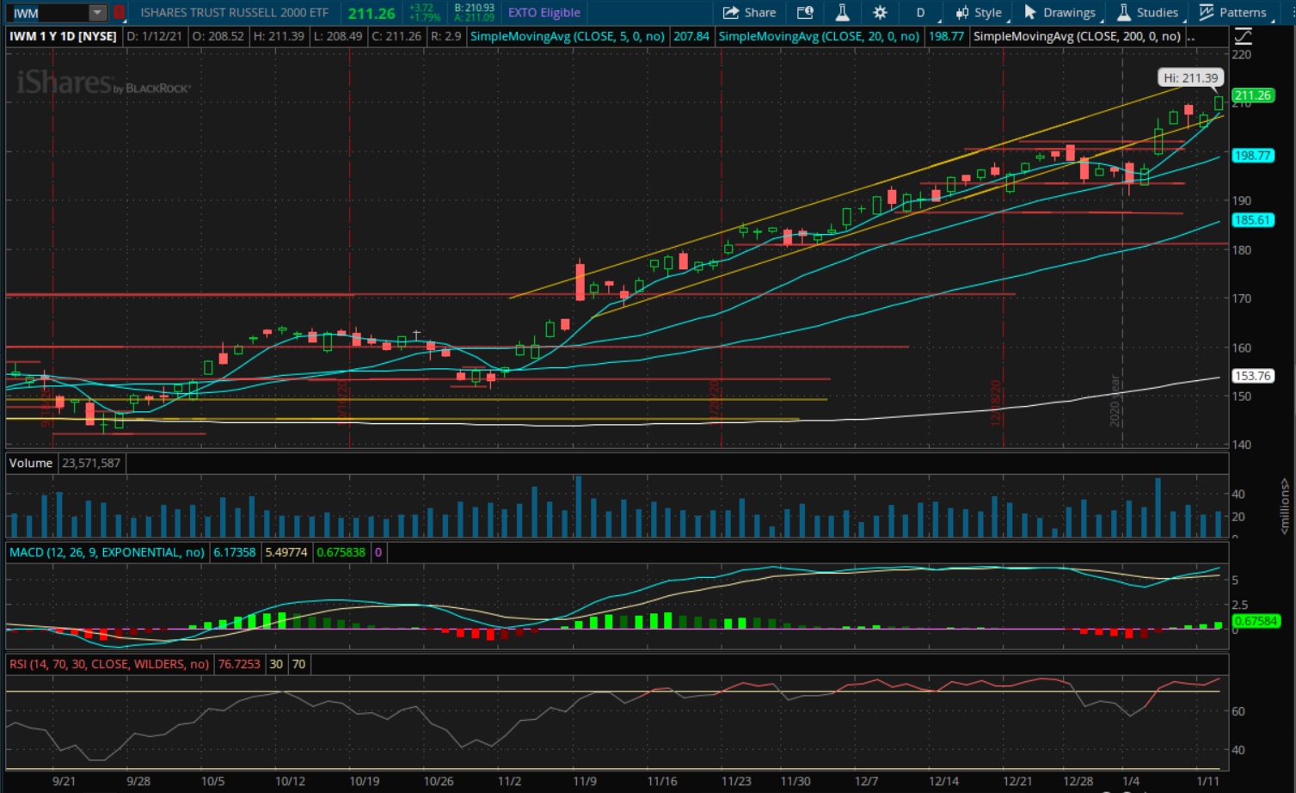
Task: Click the <millions> volume axis label
Action: coord(1285,507)
